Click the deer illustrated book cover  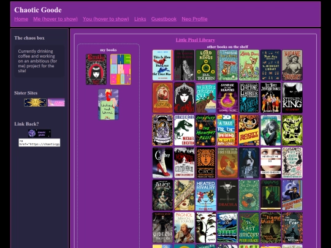click(x=249, y=65)
